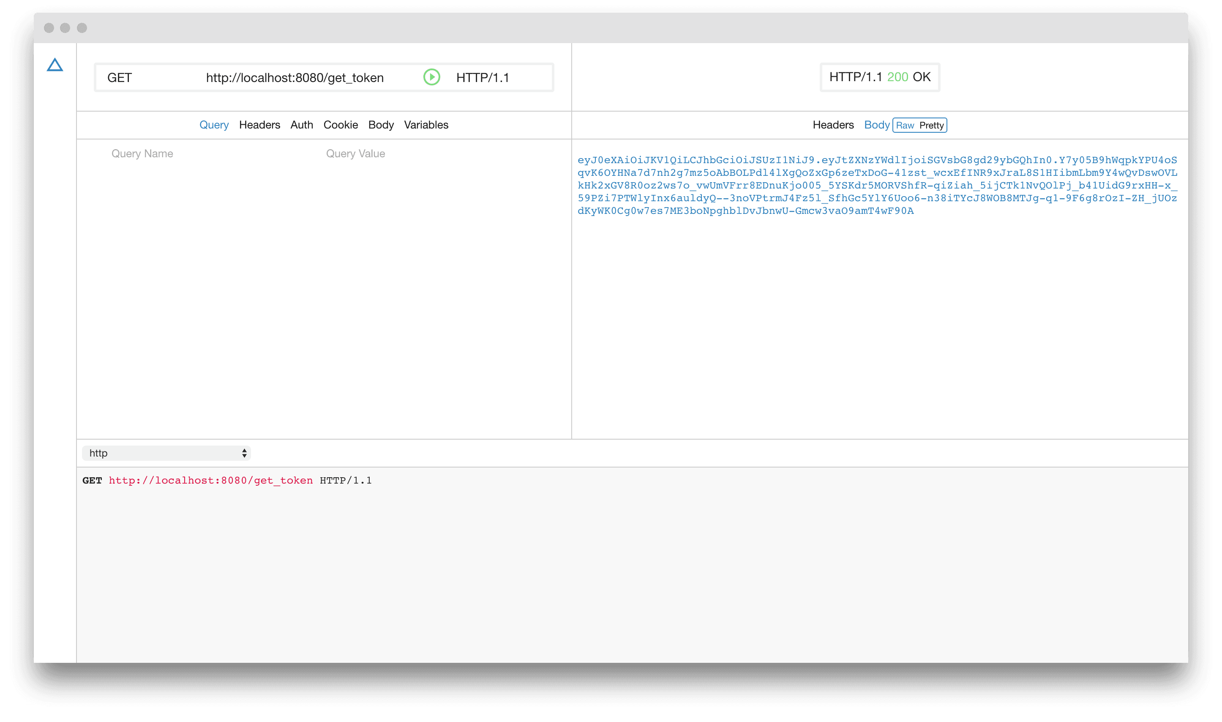This screenshot has height=722, width=1222.
Task: Open the Cookie tab
Action: (341, 125)
